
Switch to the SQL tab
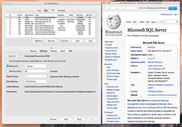(46, 11)
